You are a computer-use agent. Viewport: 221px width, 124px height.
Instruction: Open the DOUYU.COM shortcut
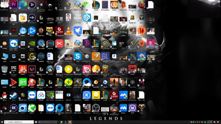click(59, 18)
